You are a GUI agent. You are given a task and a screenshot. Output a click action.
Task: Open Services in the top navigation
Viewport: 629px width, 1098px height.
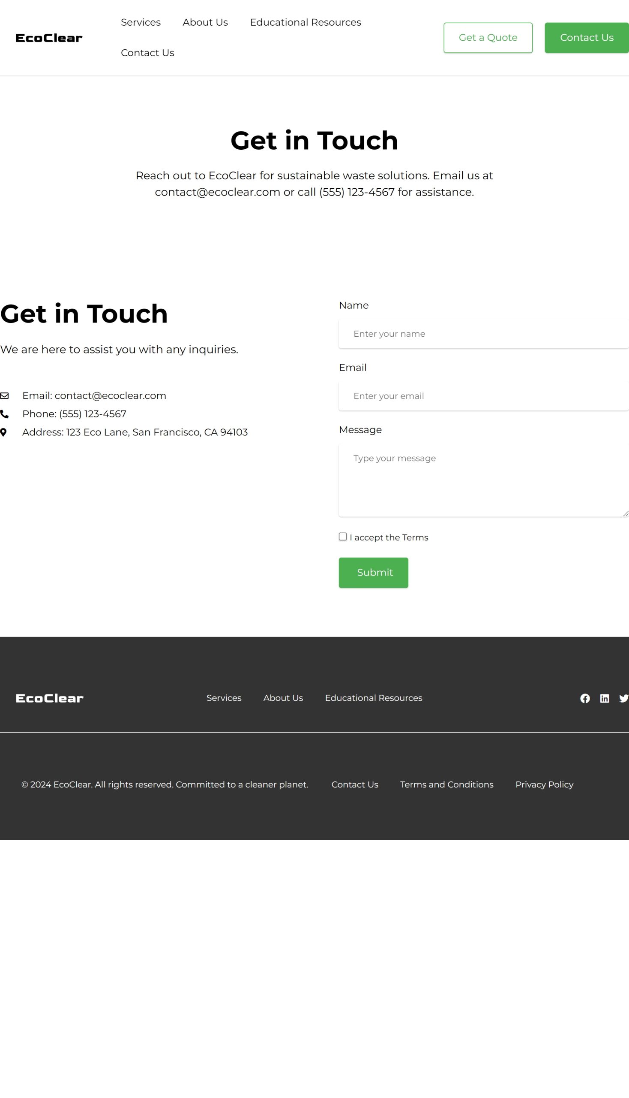point(141,22)
